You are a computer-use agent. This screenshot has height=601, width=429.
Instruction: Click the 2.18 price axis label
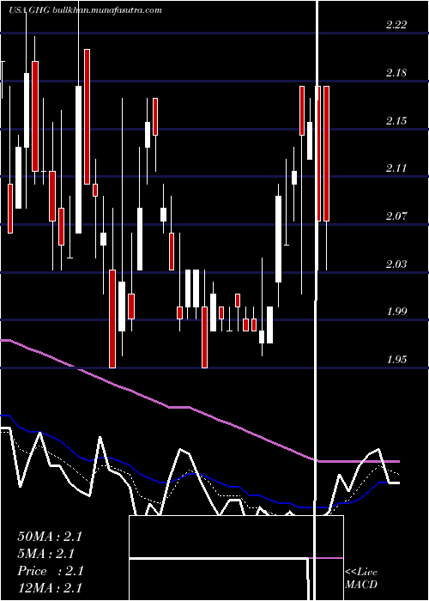coord(396,73)
